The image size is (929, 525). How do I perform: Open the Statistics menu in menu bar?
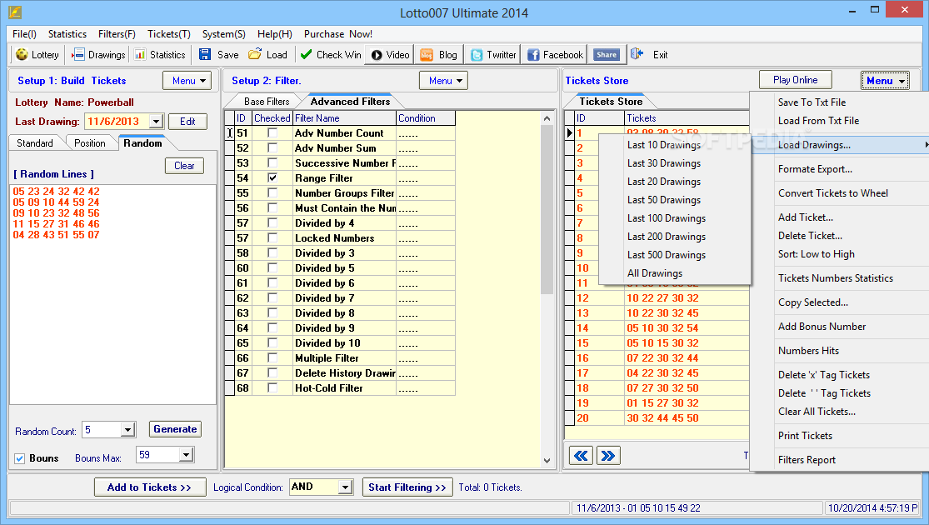click(67, 34)
